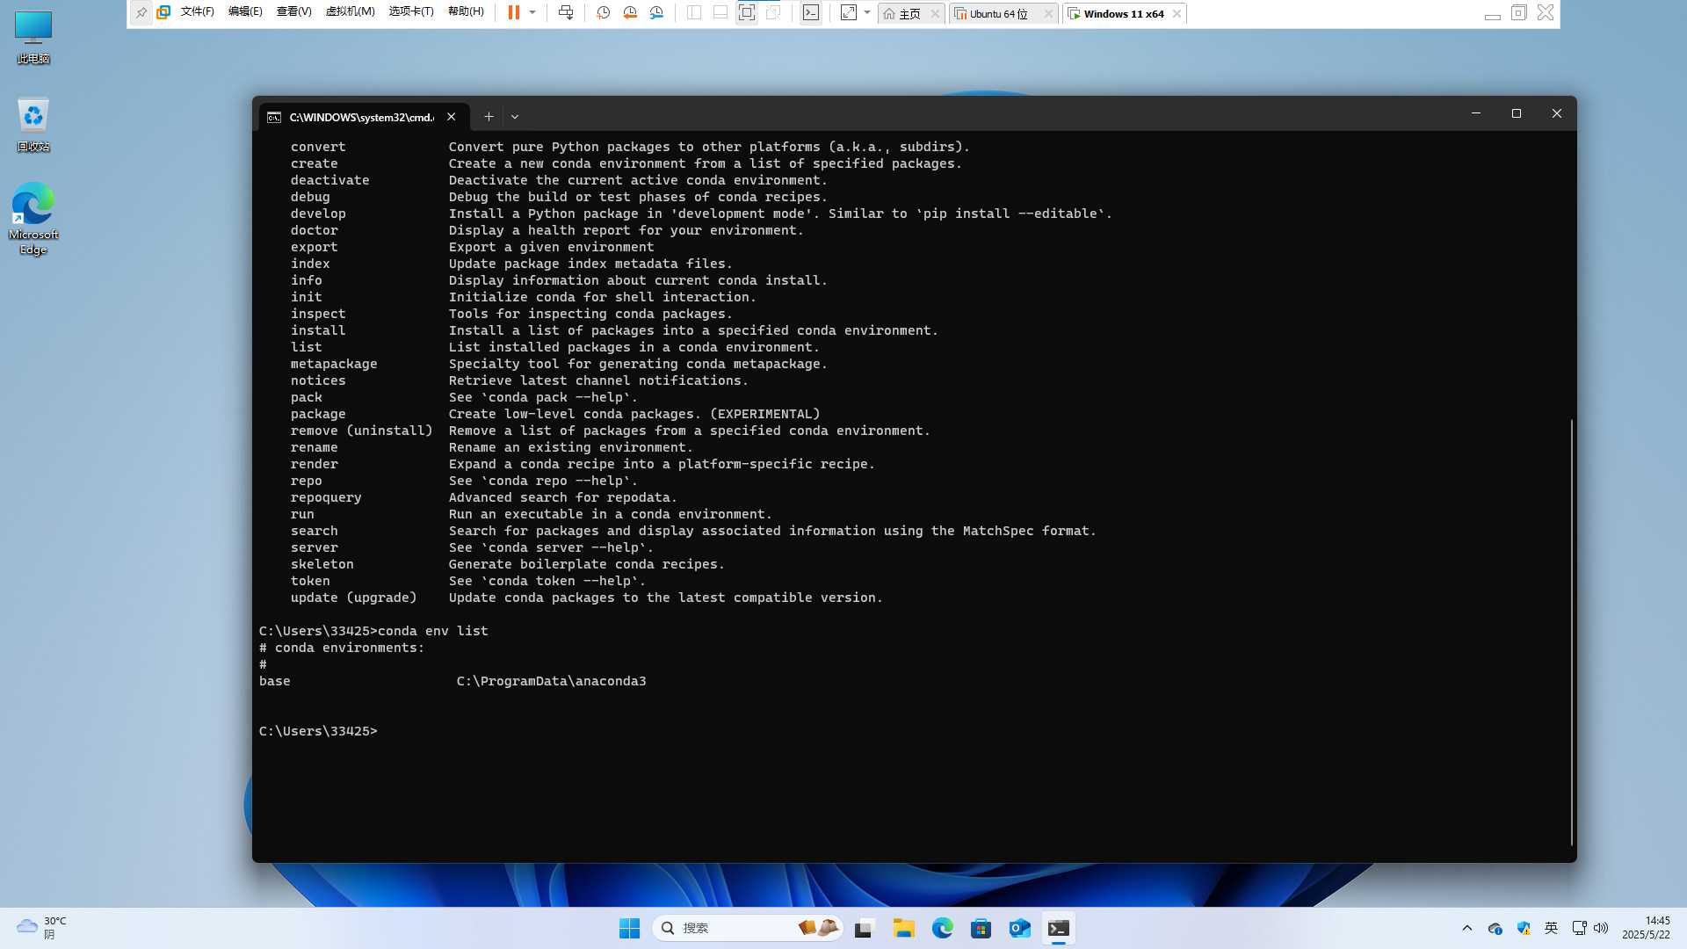Show hidden system tray icons chevron
The height and width of the screenshot is (949, 1687).
point(1466,928)
